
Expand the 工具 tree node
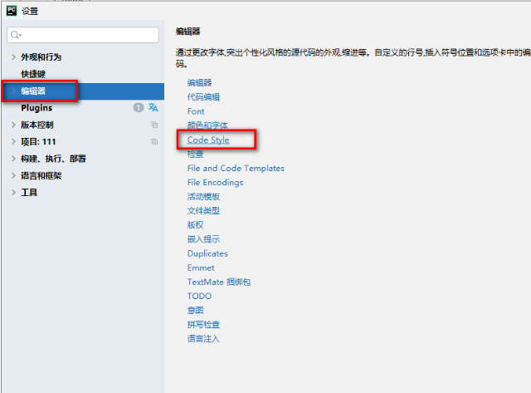tap(13, 193)
